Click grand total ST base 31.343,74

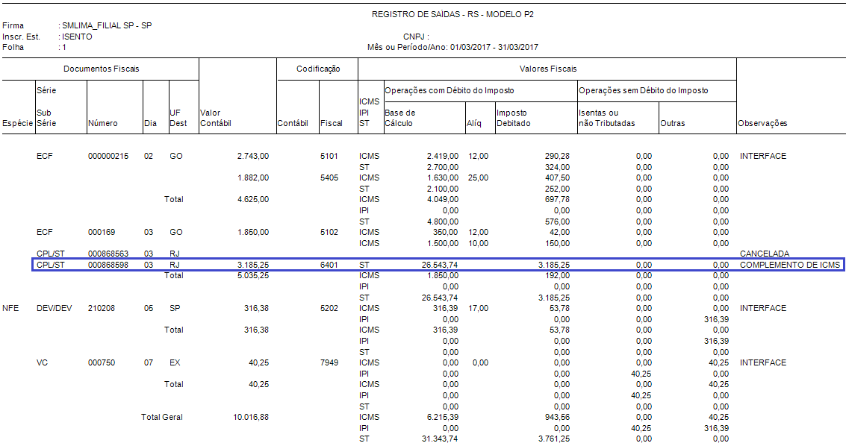pyautogui.click(x=441, y=439)
